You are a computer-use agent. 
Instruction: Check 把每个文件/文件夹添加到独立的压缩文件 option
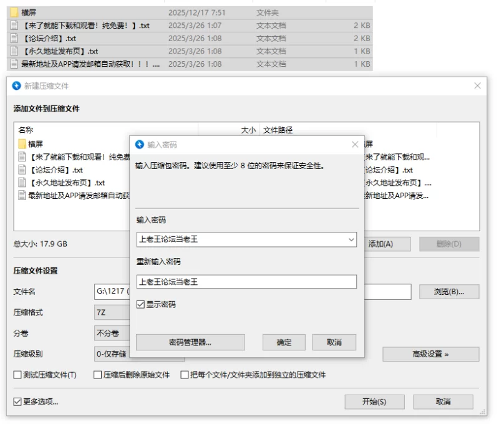click(x=185, y=375)
